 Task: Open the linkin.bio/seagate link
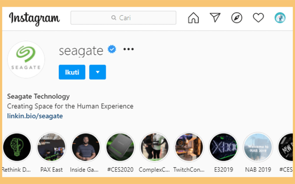coord(35,116)
